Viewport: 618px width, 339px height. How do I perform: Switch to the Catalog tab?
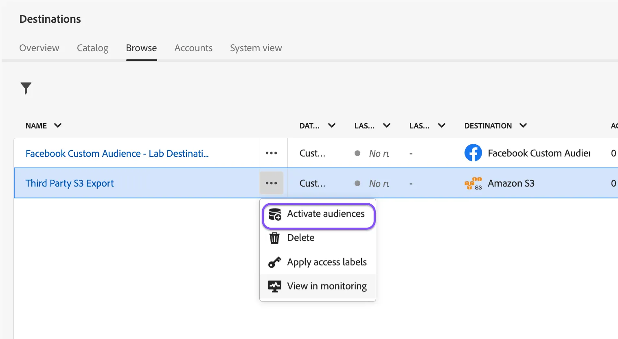93,48
